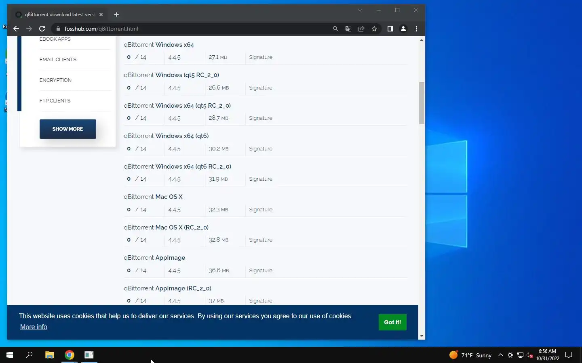The height and width of the screenshot is (363, 582).
Task: Open the More info cookie link
Action: click(34, 327)
